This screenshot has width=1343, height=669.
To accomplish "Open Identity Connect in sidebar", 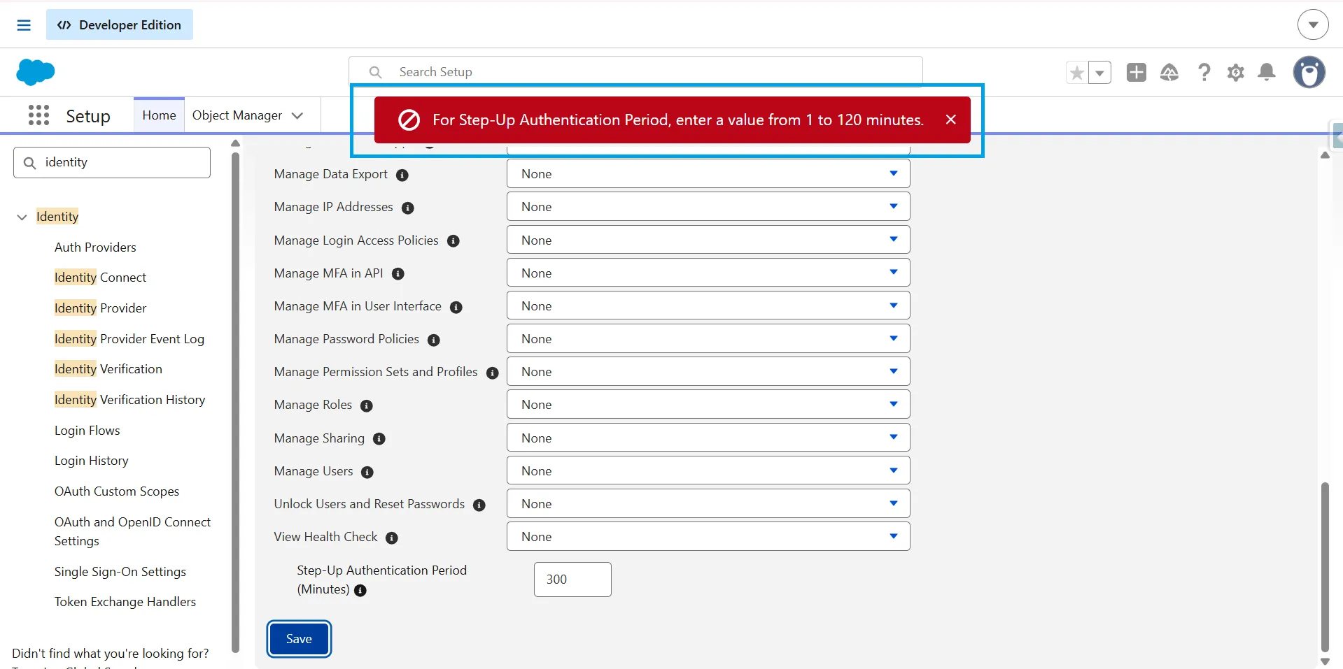I will point(100,278).
